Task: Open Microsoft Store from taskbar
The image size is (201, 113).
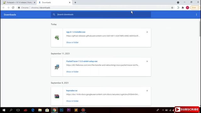Action: click(x=47, y=110)
